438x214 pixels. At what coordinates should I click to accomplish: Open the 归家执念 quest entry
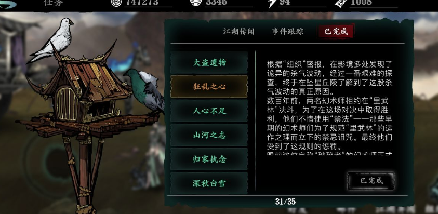pyautogui.click(x=209, y=159)
